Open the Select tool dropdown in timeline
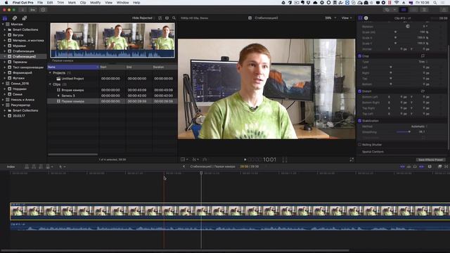This screenshot has height=253, width=450. 63,167
